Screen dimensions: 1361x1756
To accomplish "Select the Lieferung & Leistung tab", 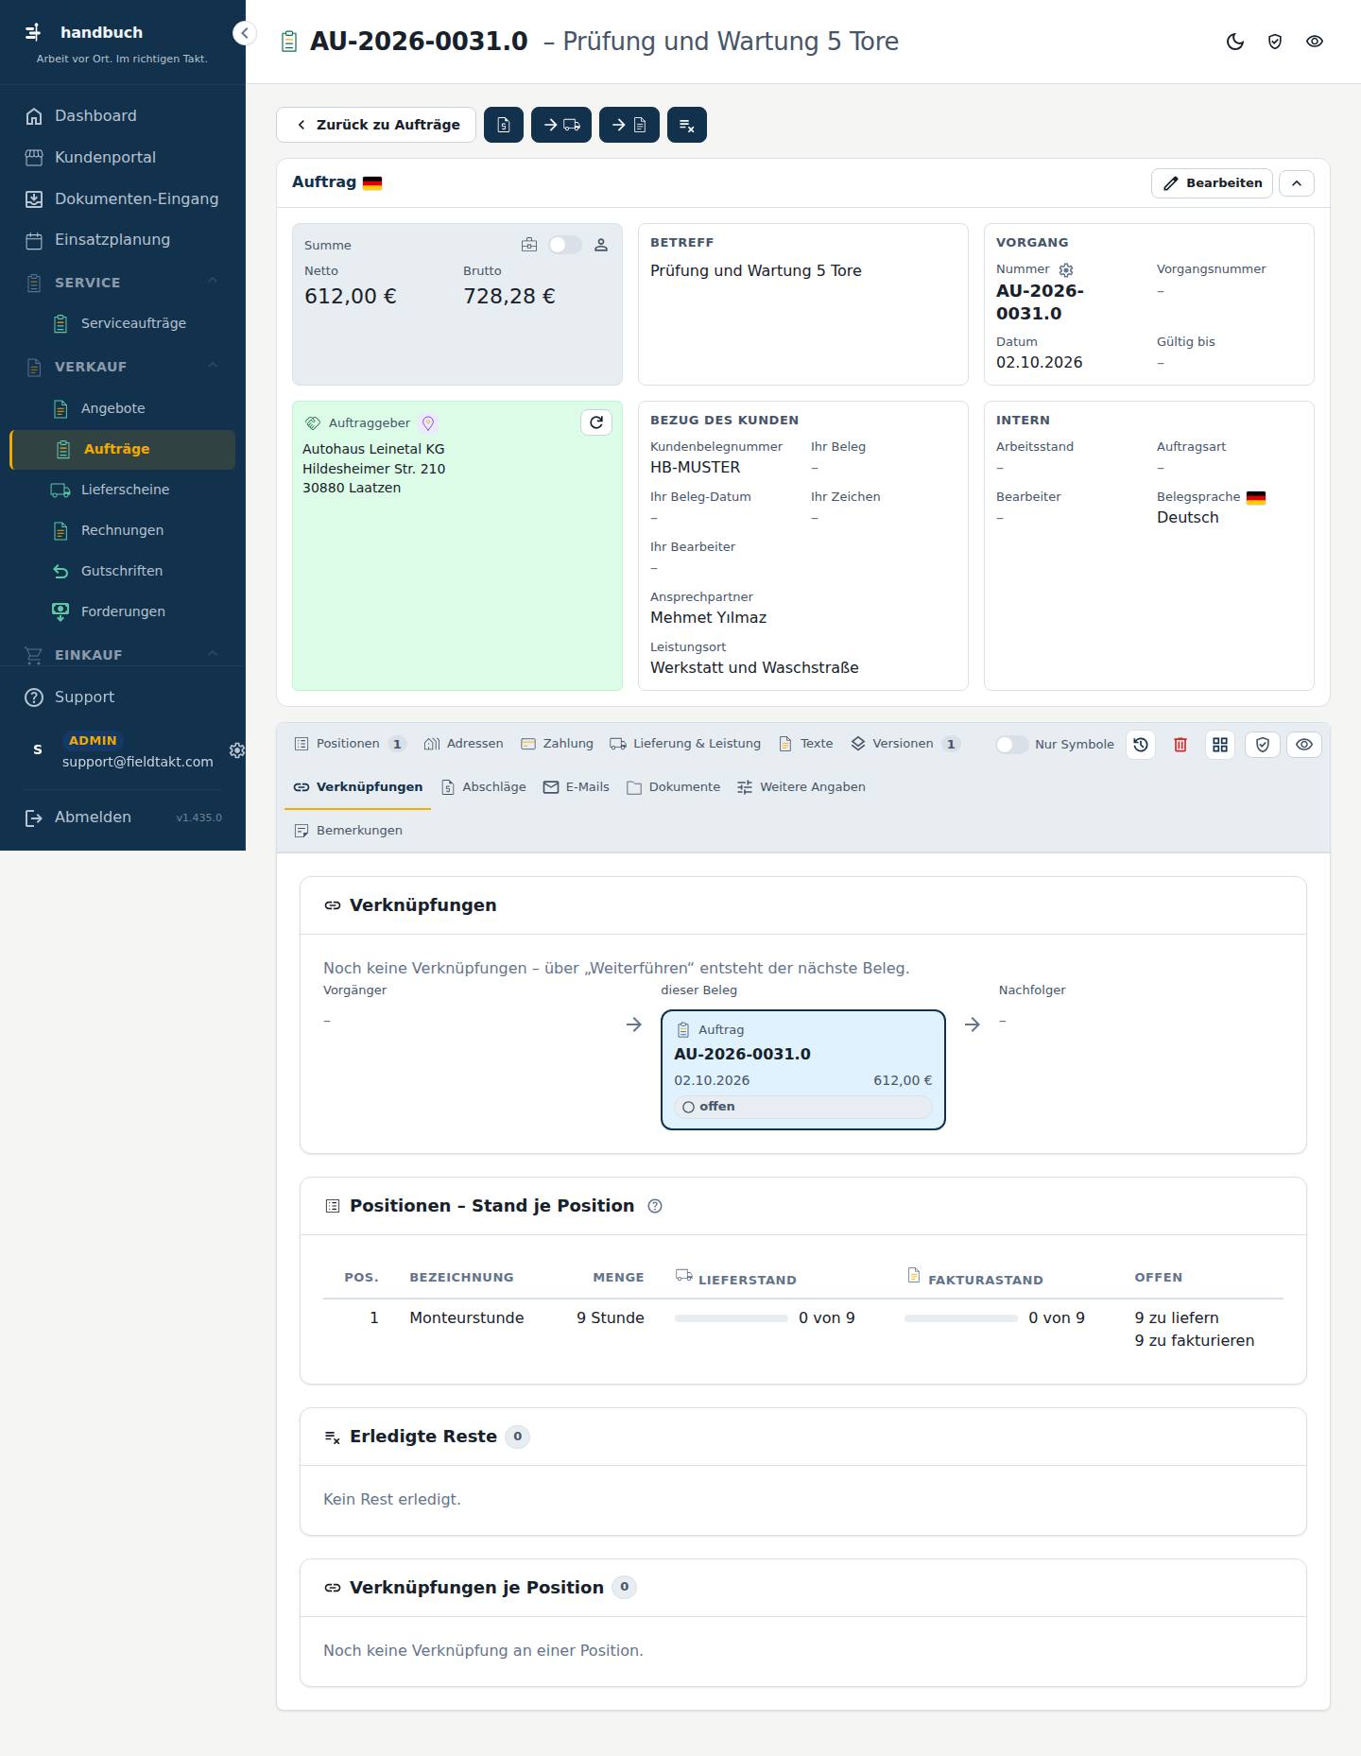I will [685, 744].
